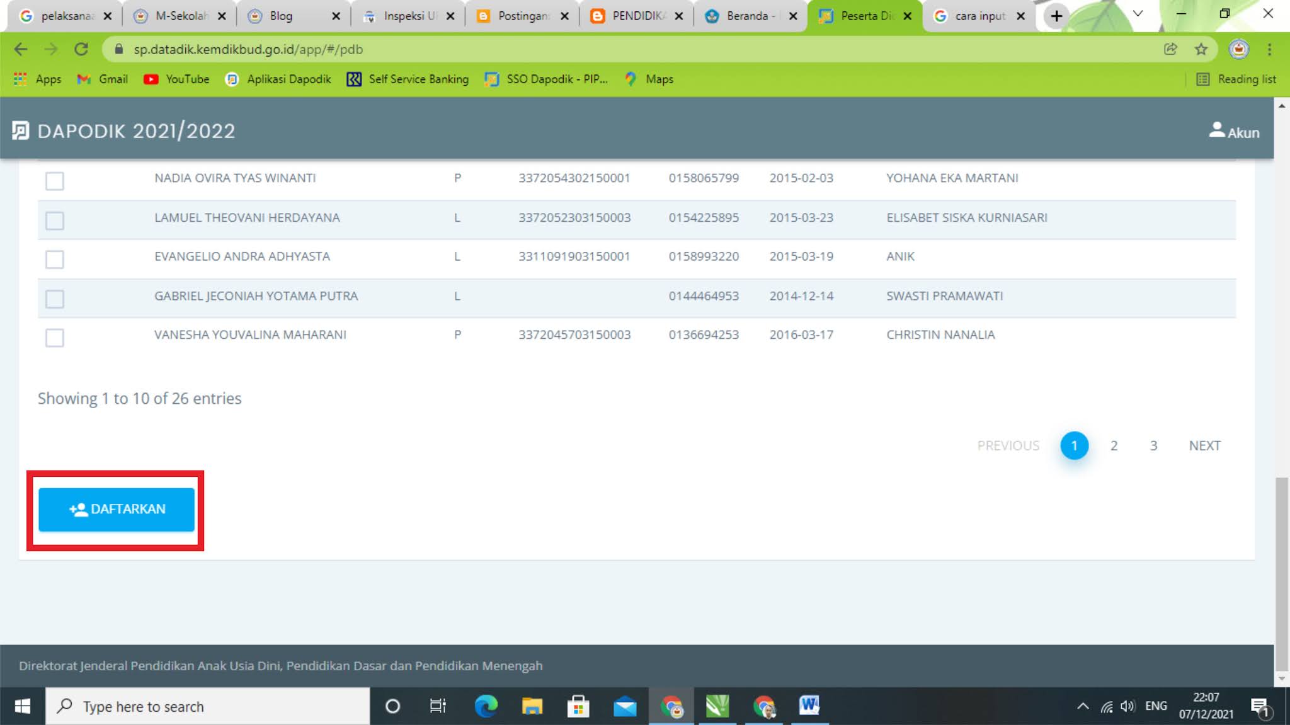Go back in browser history
1290x725 pixels.
20,49
